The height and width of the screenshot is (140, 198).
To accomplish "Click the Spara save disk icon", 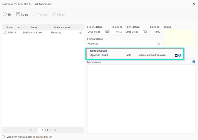I will pyautogui.click(x=18, y=14).
